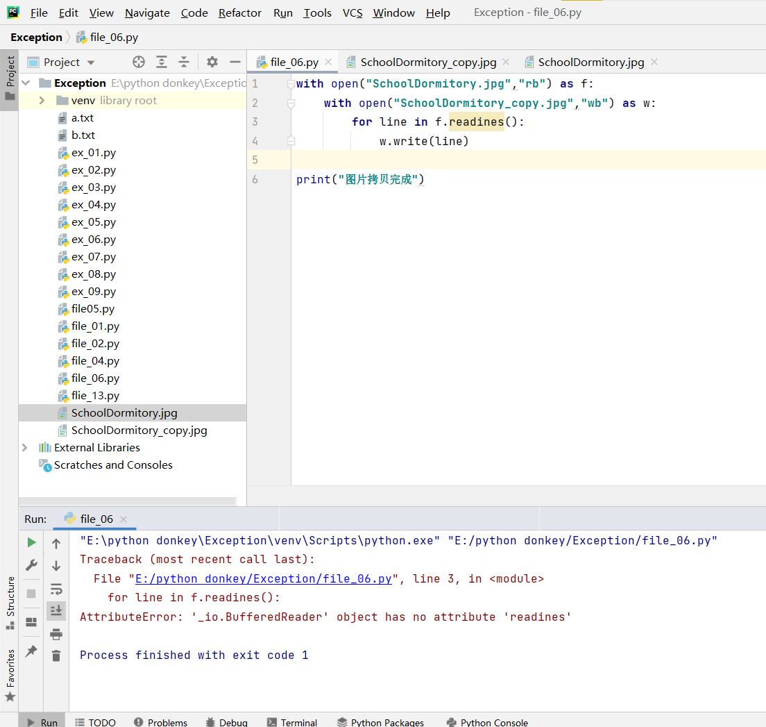766x727 pixels.
Task: Click the fold marker on line 1
Action: point(291,84)
